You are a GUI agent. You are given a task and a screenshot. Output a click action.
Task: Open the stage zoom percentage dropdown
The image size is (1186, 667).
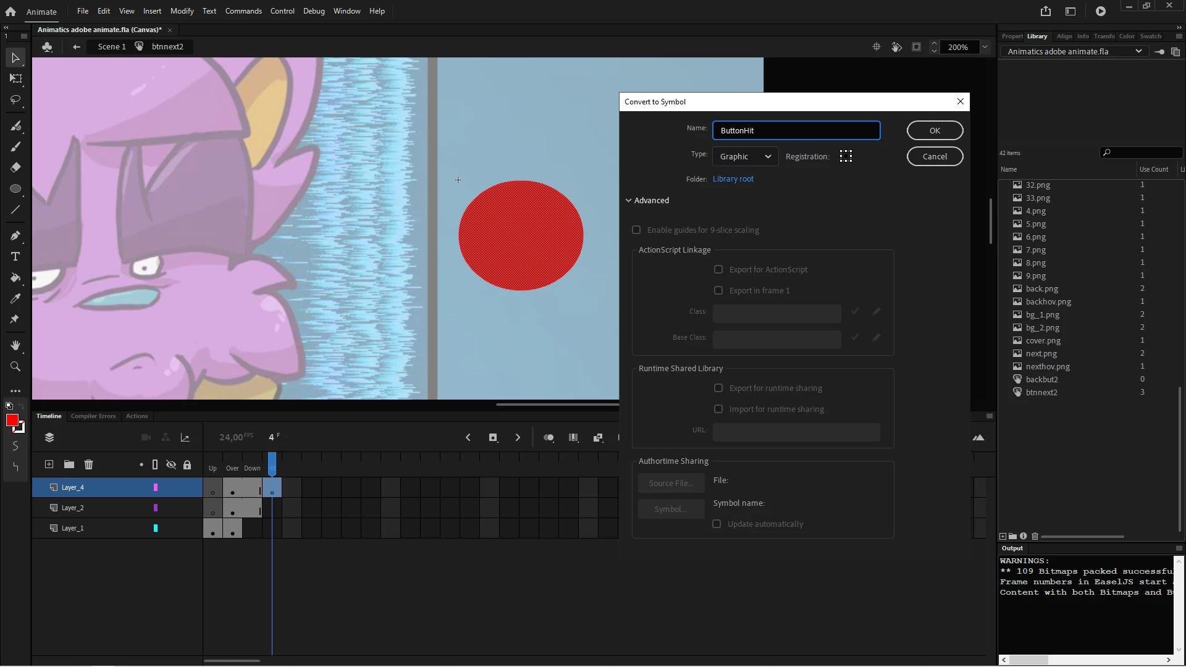(985, 47)
